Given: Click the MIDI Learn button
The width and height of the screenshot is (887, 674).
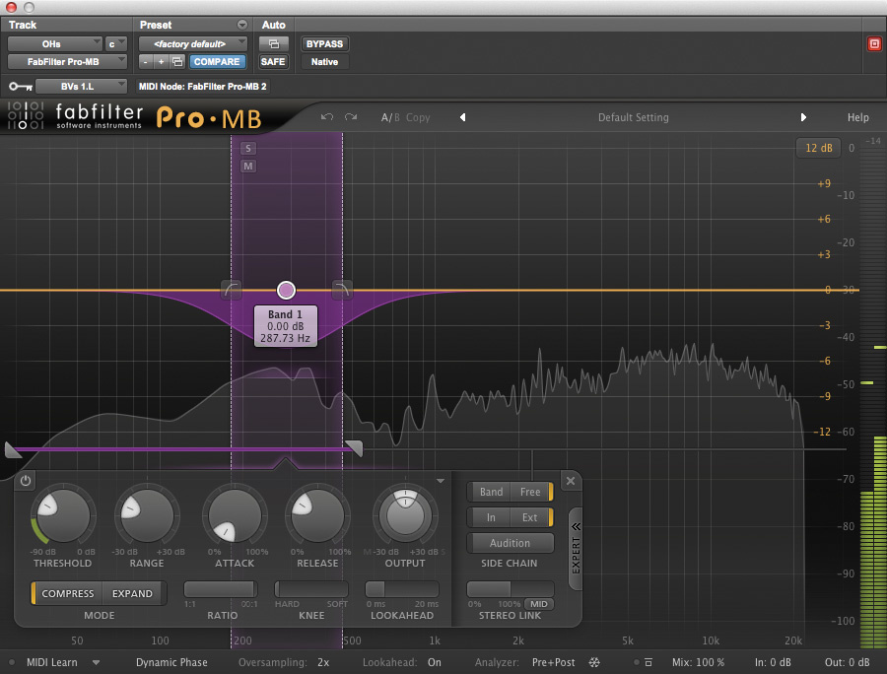Looking at the screenshot, I should (x=52, y=662).
